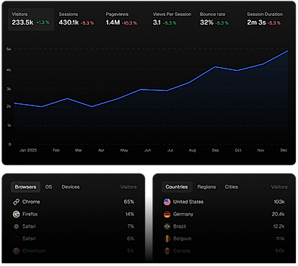Switch to the Countries tab

(177, 187)
